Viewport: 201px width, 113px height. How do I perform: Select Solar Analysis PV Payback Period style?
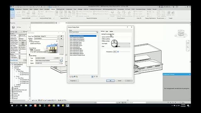pyautogui.click(x=77, y=55)
